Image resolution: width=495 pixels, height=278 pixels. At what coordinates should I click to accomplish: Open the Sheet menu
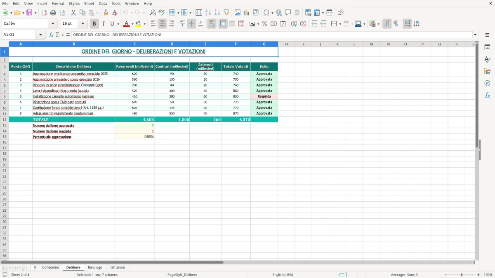(89, 3)
